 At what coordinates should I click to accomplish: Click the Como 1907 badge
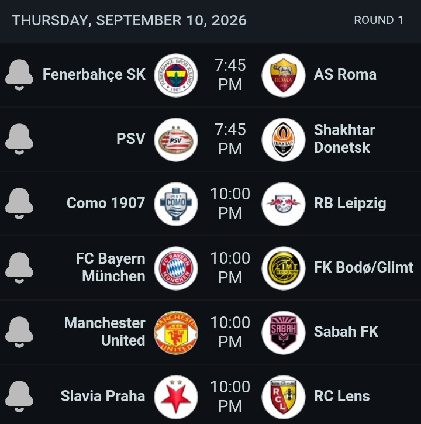[176, 204]
